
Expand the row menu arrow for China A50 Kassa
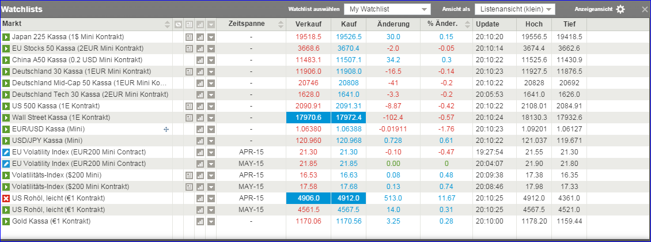(211, 60)
